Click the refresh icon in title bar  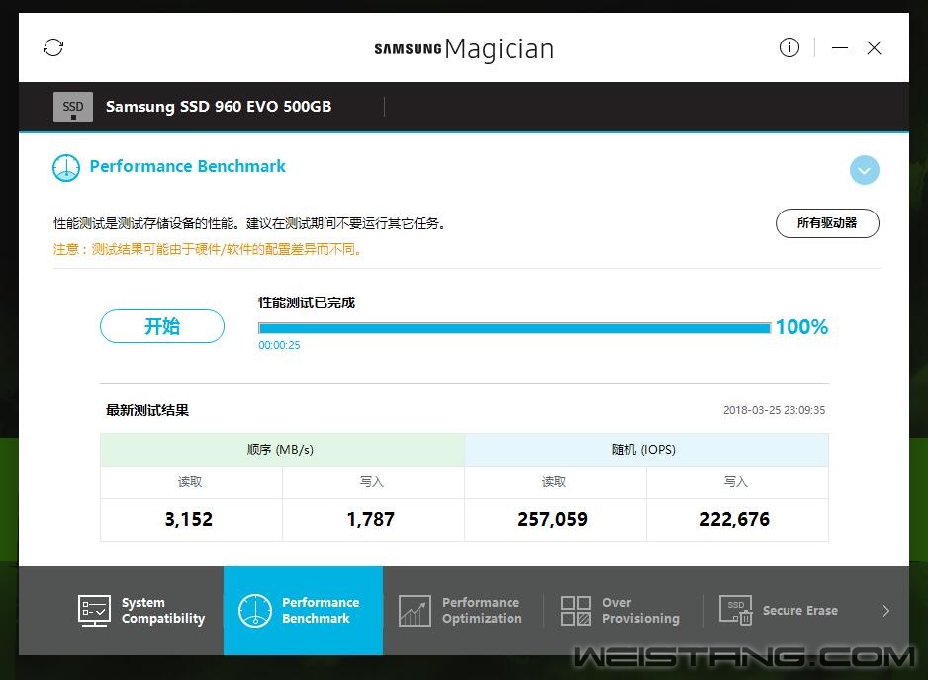[53, 47]
